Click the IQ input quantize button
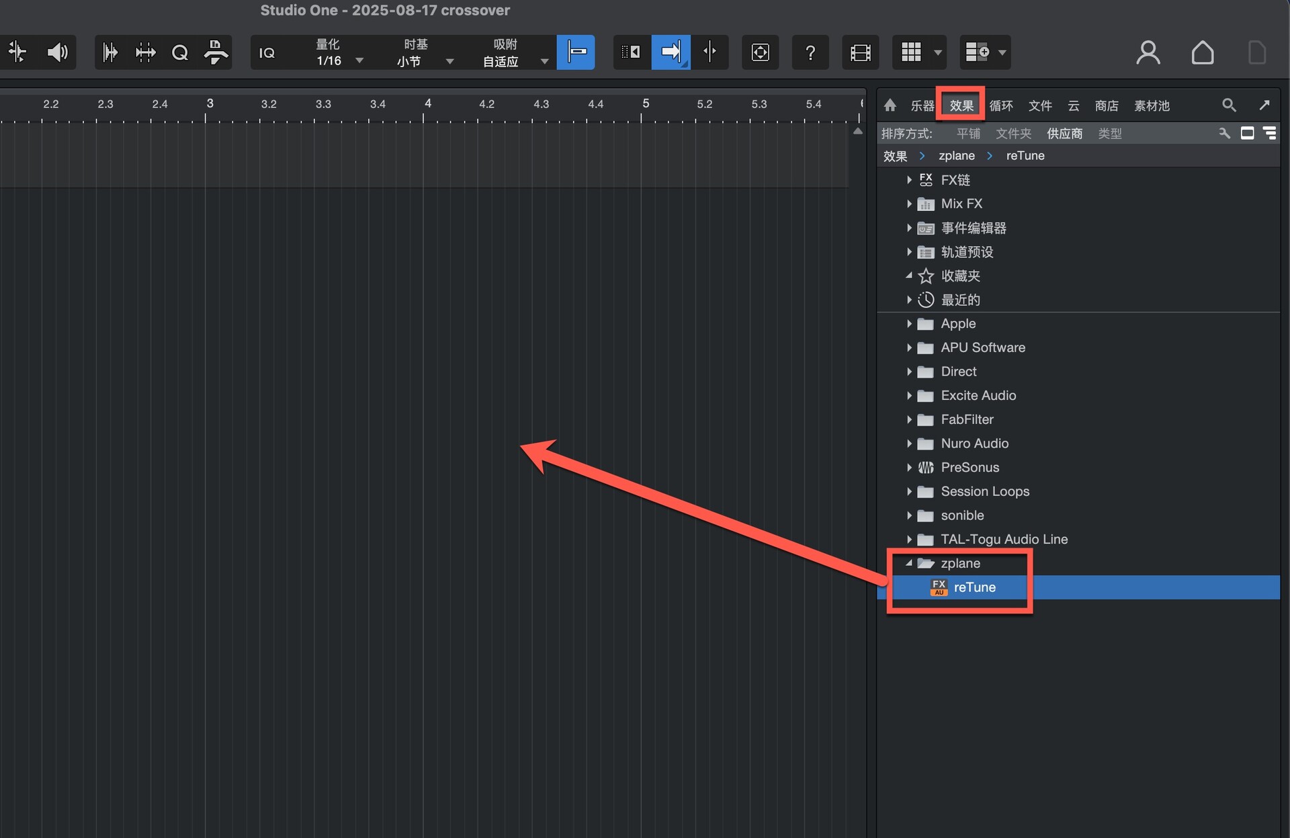 pos(267,52)
